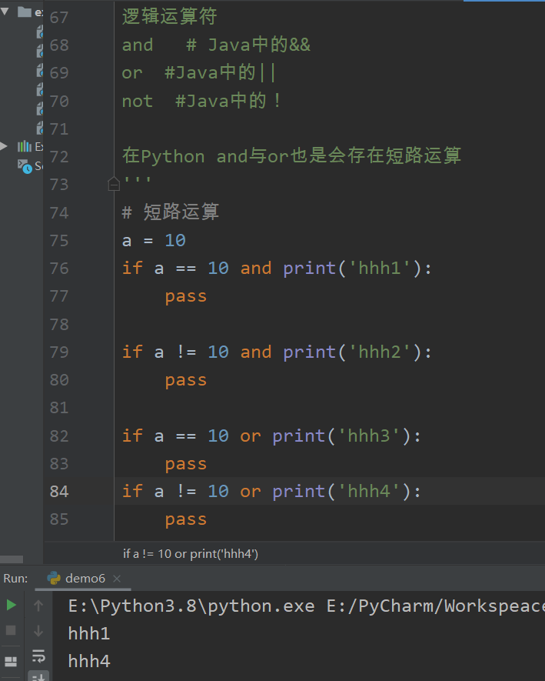This screenshot has height=681, width=545.
Task: Click the line about Python and与or短路运算
Action: pyautogui.click(x=291, y=156)
